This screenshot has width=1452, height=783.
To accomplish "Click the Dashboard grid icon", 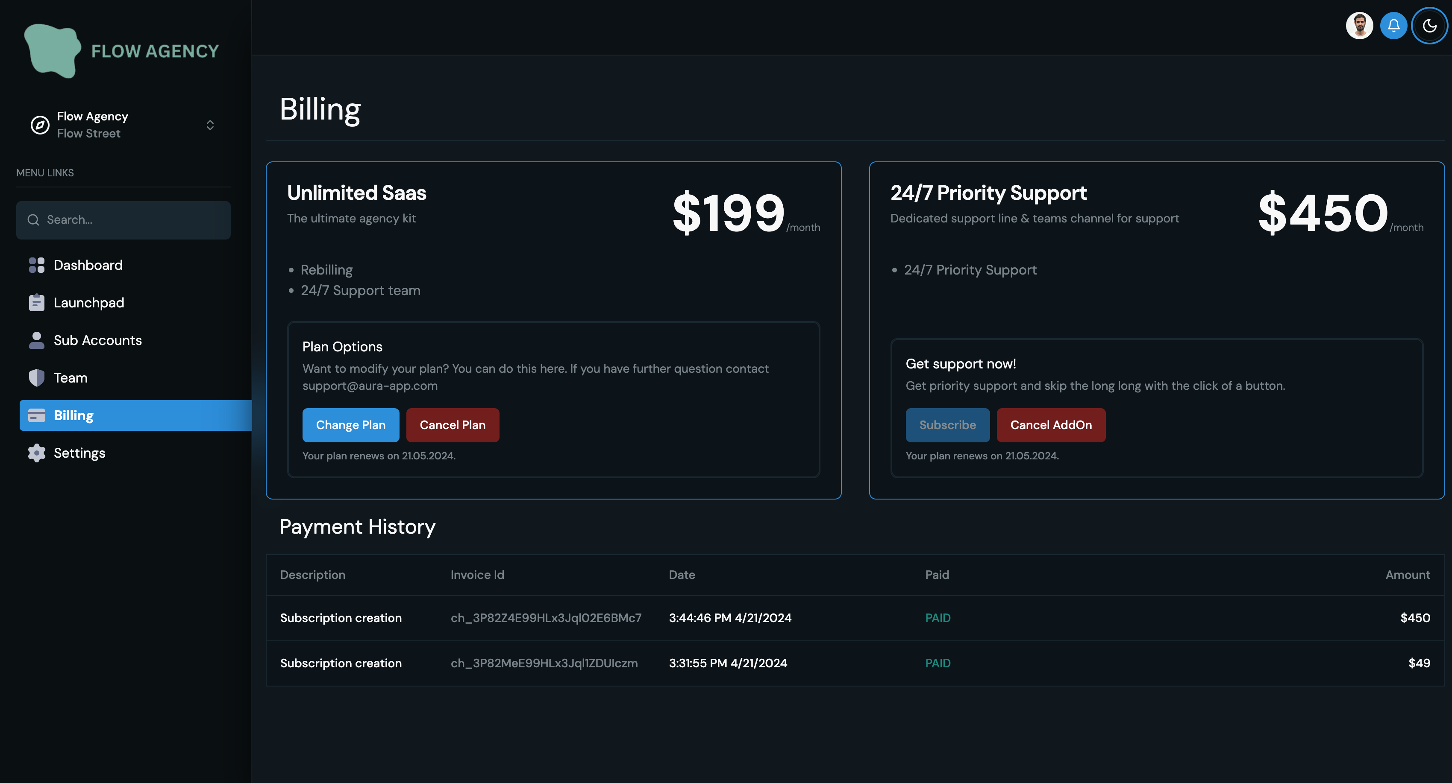I will (x=37, y=265).
